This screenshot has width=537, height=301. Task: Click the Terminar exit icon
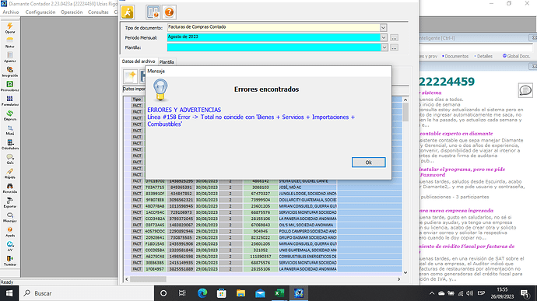pos(10,261)
